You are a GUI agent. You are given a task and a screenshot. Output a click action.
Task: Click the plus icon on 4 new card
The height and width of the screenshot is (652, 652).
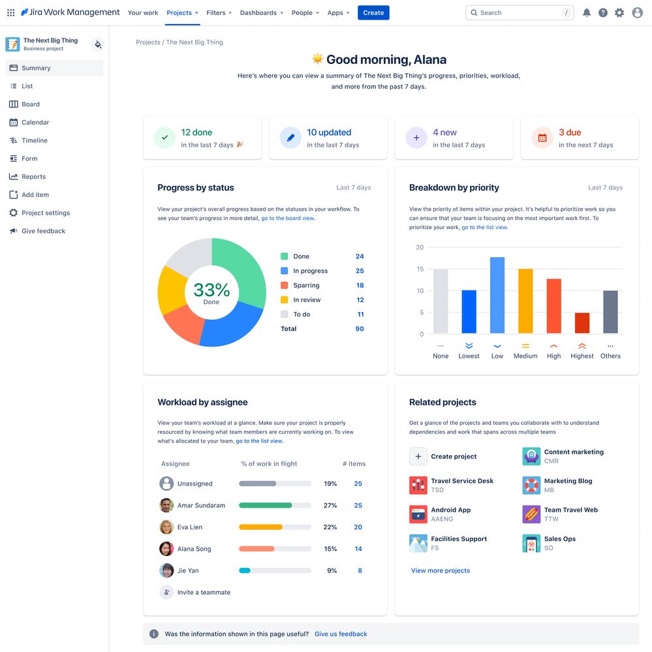tap(416, 138)
